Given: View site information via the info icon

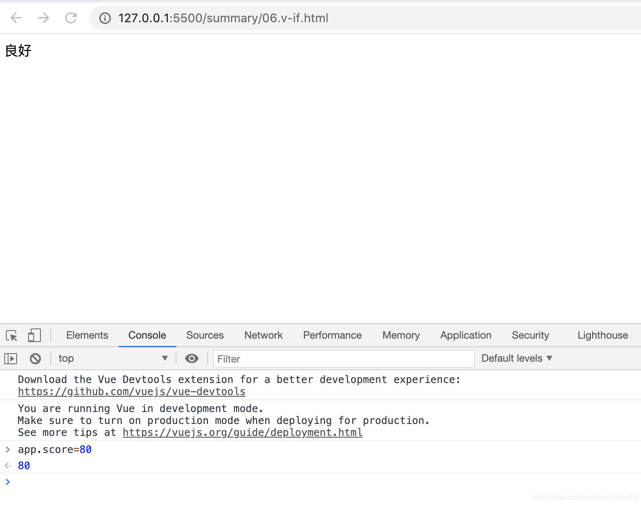Looking at the screenshot, I should click(x=105, y=18).
